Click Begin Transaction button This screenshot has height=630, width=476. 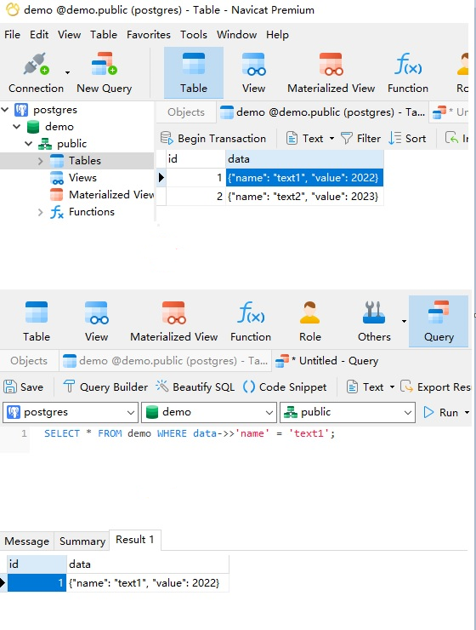(213, 139)
